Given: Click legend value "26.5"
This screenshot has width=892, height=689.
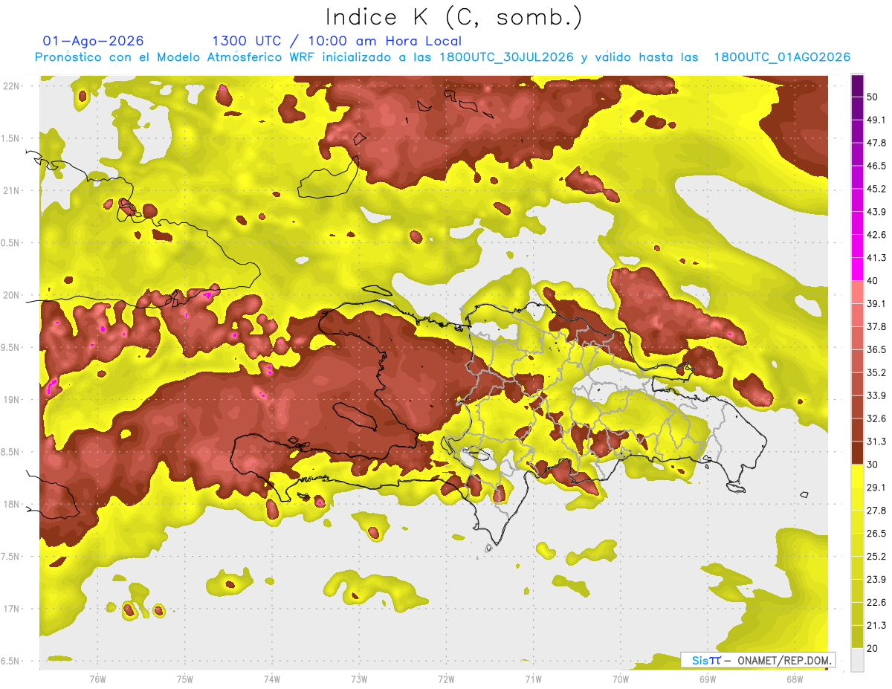Looking at the screenshot, I should click(876, 534).
